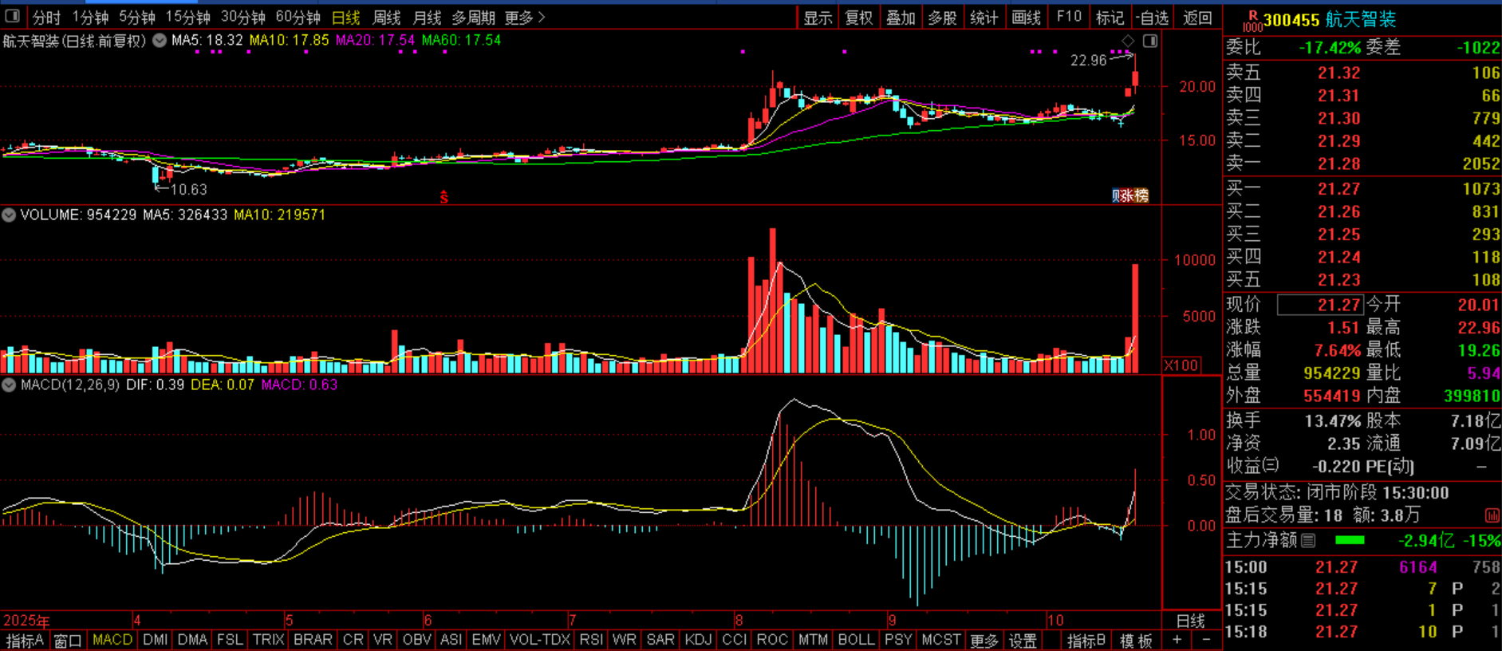Switch to the 1分钟 chart period
This screenshot has width=1502, height=651.
coord(90,17)
